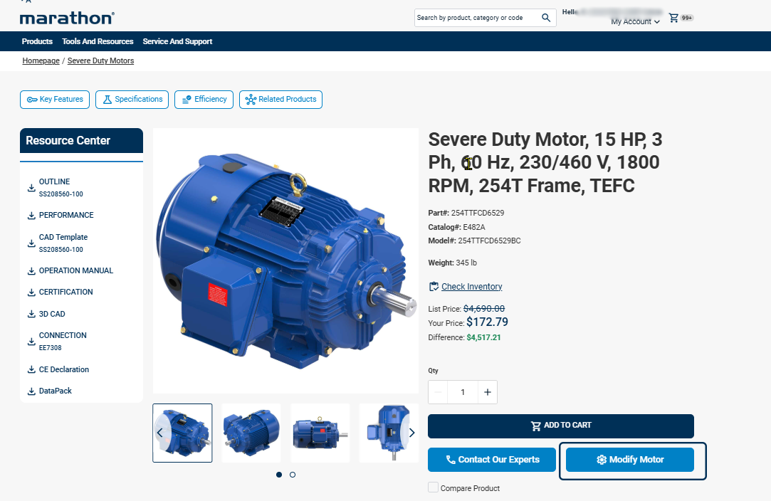Switch to the Specifications tab

click(x=132, y=100)
